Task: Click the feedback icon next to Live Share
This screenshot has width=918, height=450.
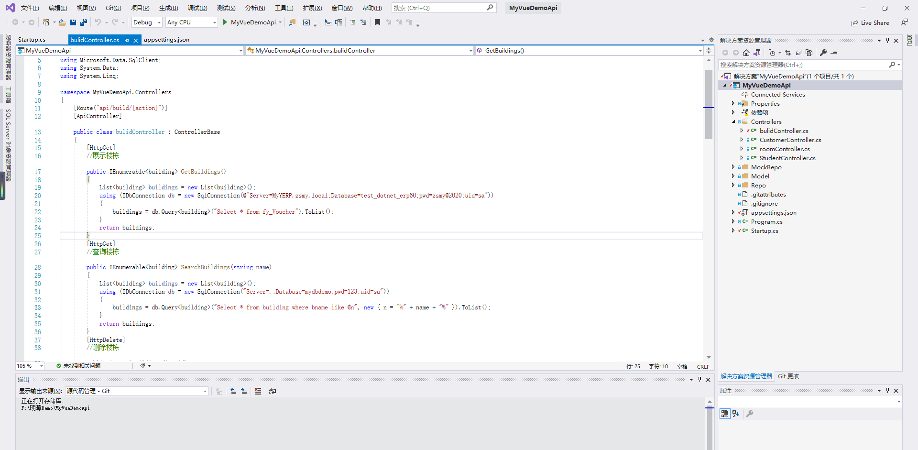Action: [905, 22]
